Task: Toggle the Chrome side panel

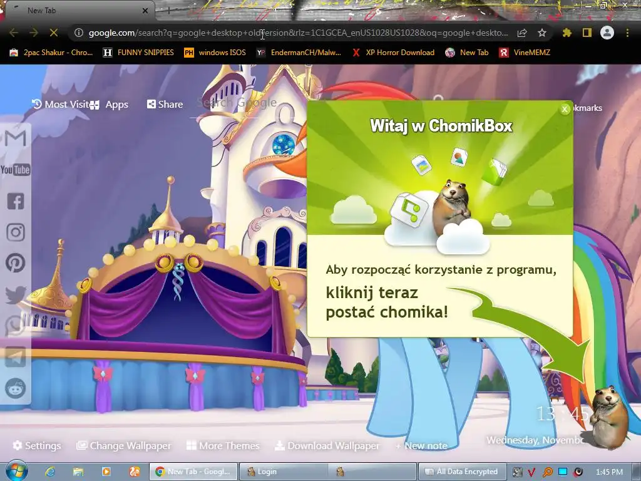Action: (x=587, y=33)
